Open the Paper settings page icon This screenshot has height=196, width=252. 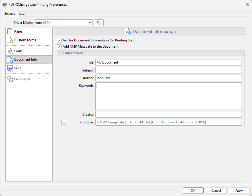coord(10,31)
